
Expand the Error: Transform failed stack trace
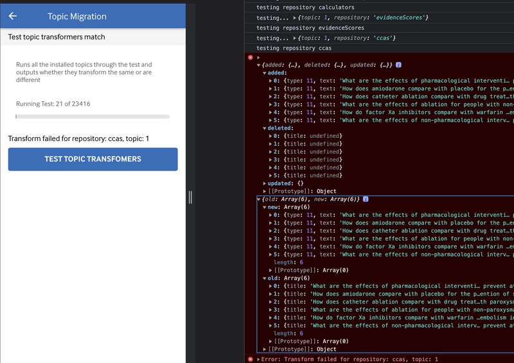coord(258,359)
